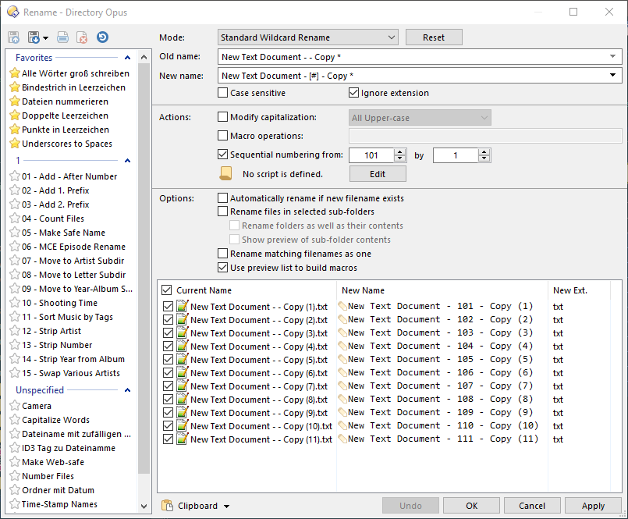Click the star beside 04 - Count Files
Image resolution: width=628 pixels, height=519 pixels.
click(15, 219)
